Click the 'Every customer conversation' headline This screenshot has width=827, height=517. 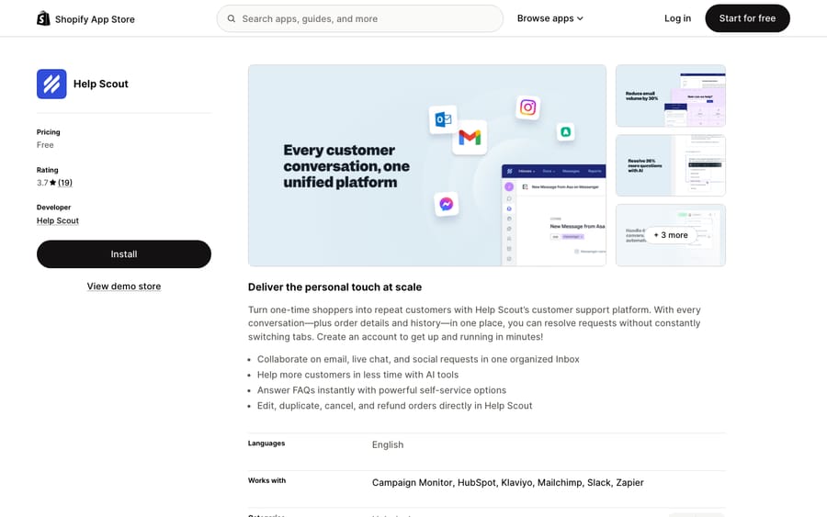click(x=346, y=166)
